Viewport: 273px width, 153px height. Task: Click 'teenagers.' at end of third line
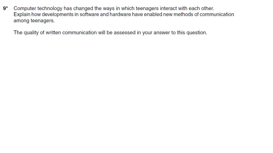point(43,21)
